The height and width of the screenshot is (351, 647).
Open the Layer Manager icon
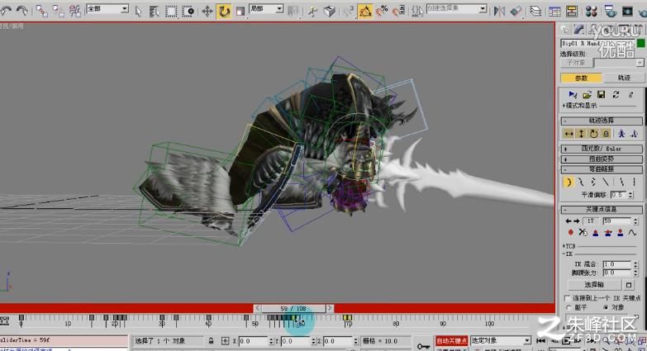535,12
